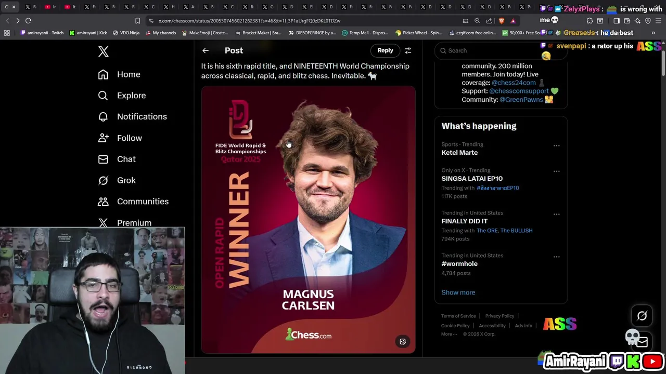Open Privacy Policy link
666x374 pixels.
click(x=499, y=316)
